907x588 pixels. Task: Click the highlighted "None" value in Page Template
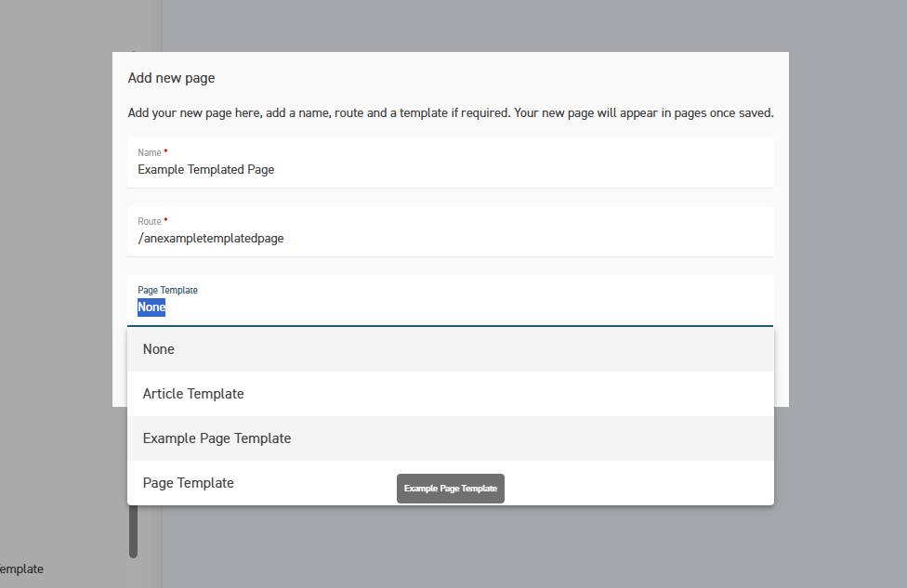[151, 307]
